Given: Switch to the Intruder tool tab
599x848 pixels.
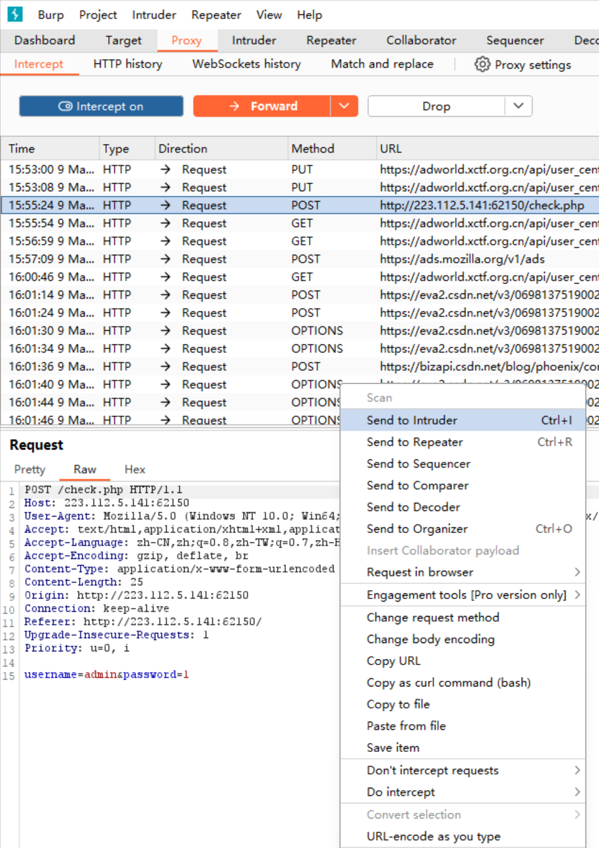Looking at the screenshot, I should tap(254, 40).
